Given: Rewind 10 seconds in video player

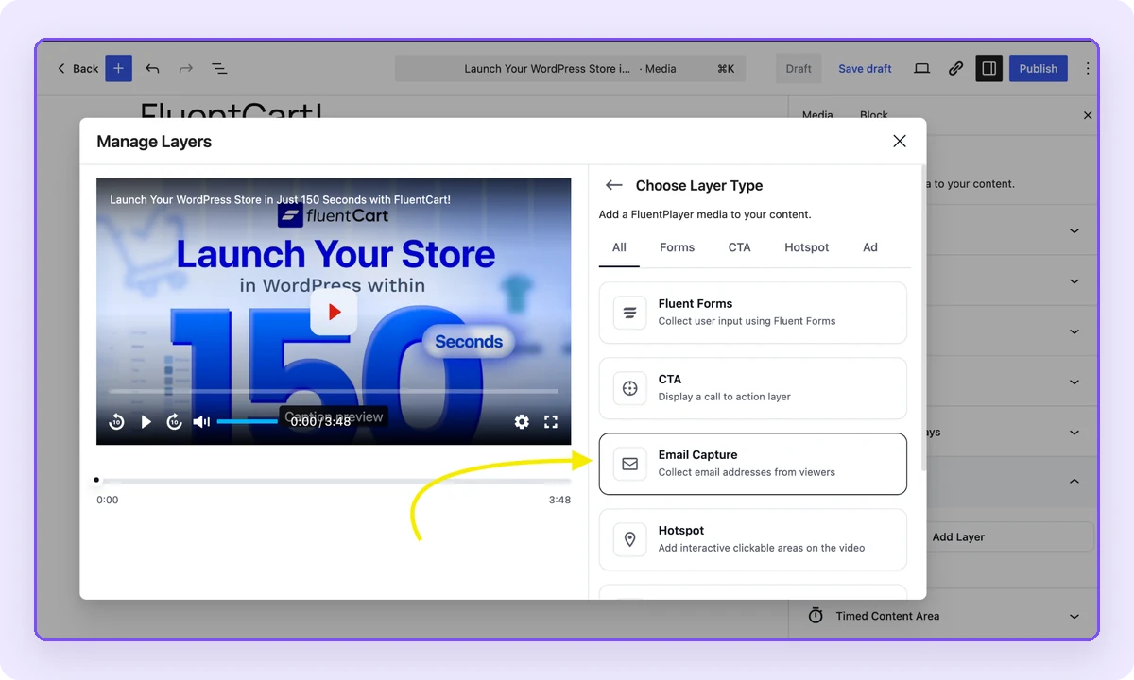Looking at the screenshot, I should pos(117,422).
